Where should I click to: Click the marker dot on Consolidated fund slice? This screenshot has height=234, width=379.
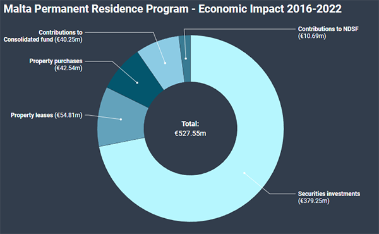165,63
